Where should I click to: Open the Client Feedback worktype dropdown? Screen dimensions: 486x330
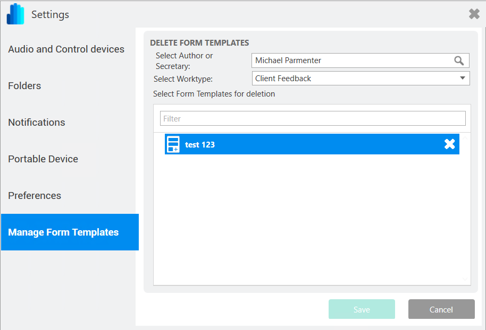point(361,78)
